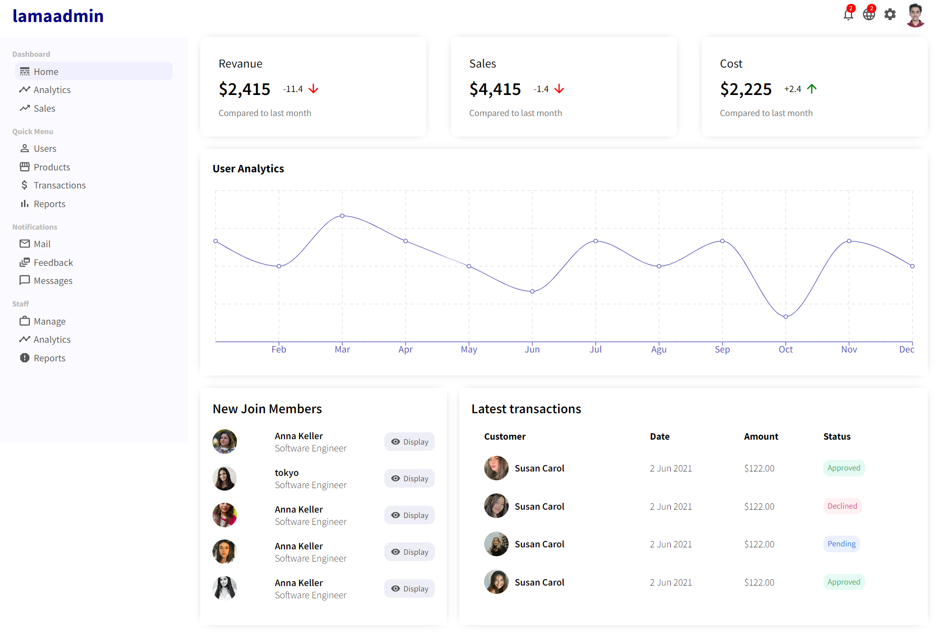Click the Messages chat bubble icon

[x=24, y=281]
